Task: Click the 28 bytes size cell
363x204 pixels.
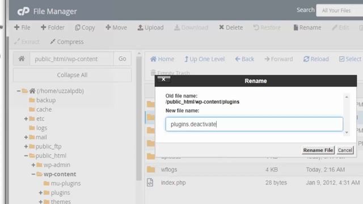Action: tap(276, 182)
